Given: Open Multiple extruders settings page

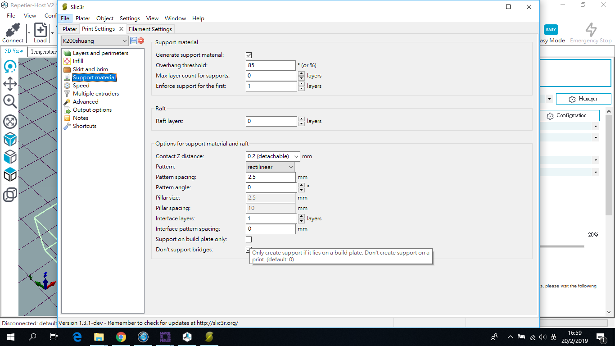Looking at the screenshot, I should 96,94.
